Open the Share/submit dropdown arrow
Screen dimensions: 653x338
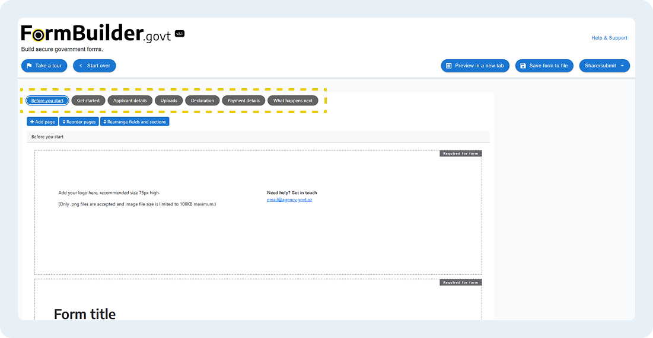(622, 66)
